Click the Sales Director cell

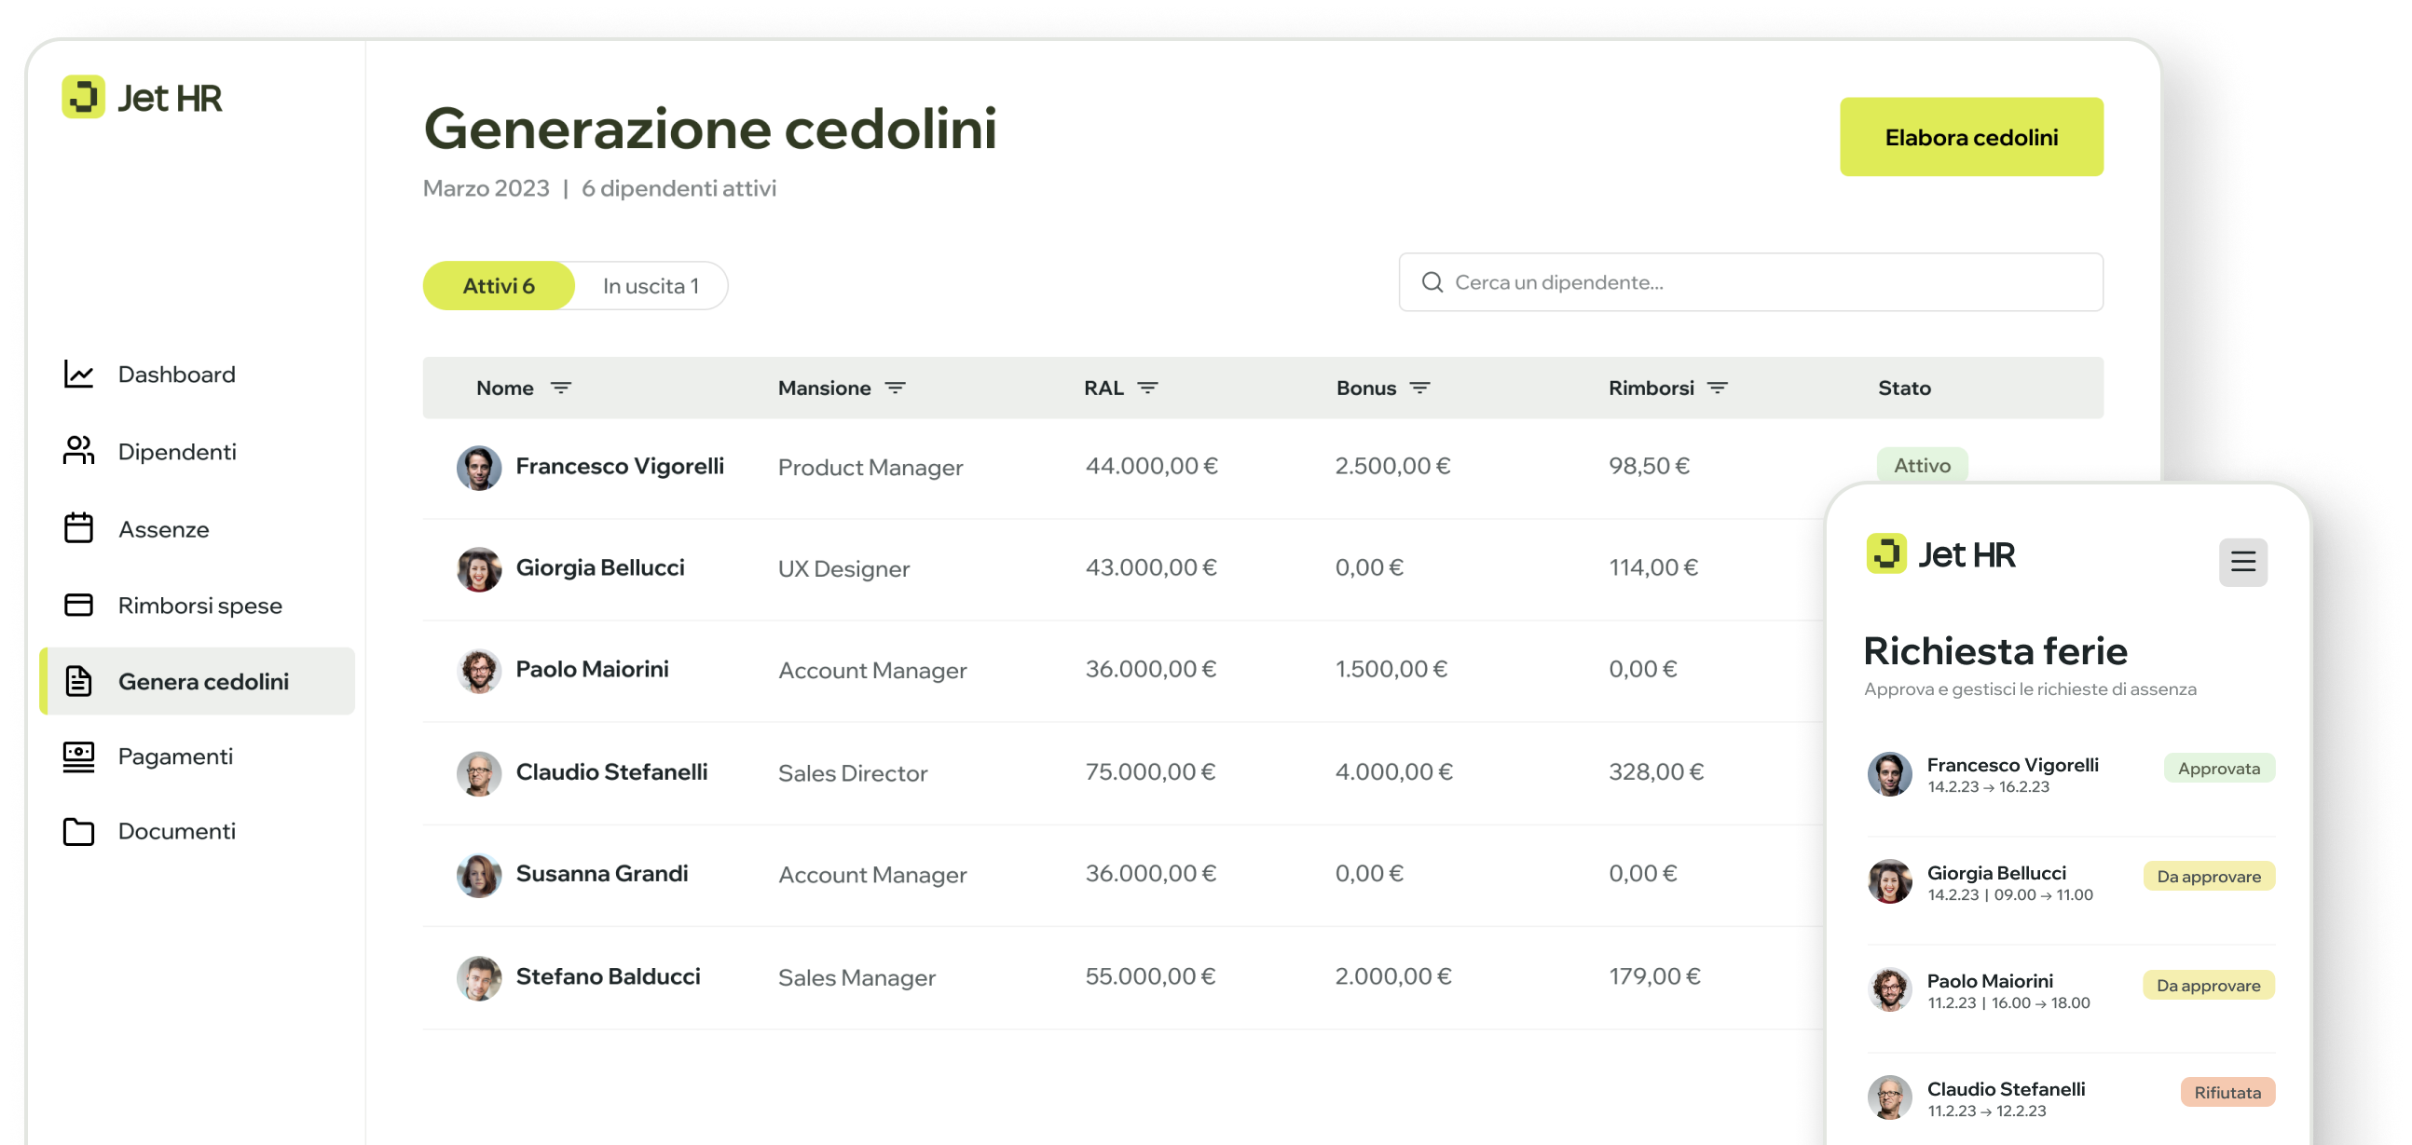852,773
